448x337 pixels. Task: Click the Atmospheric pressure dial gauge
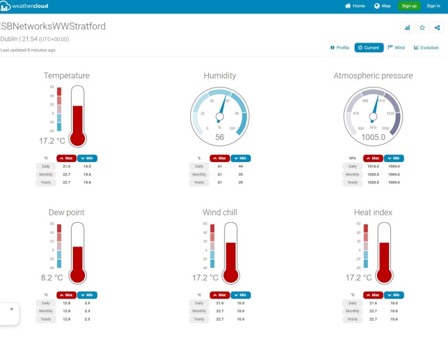pyautogui.click(x=373, y=117)
